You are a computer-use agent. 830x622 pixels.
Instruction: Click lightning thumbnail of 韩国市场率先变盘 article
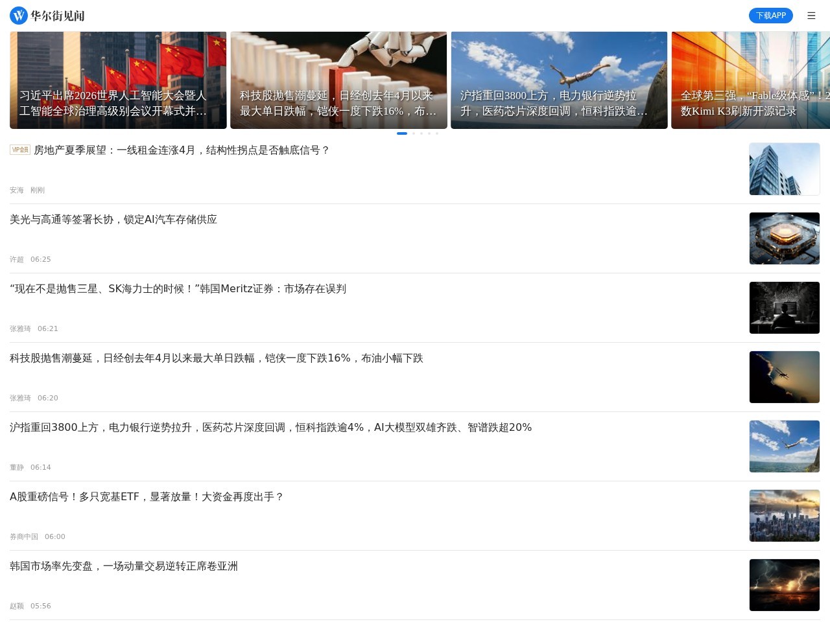(x=785, y=585)
